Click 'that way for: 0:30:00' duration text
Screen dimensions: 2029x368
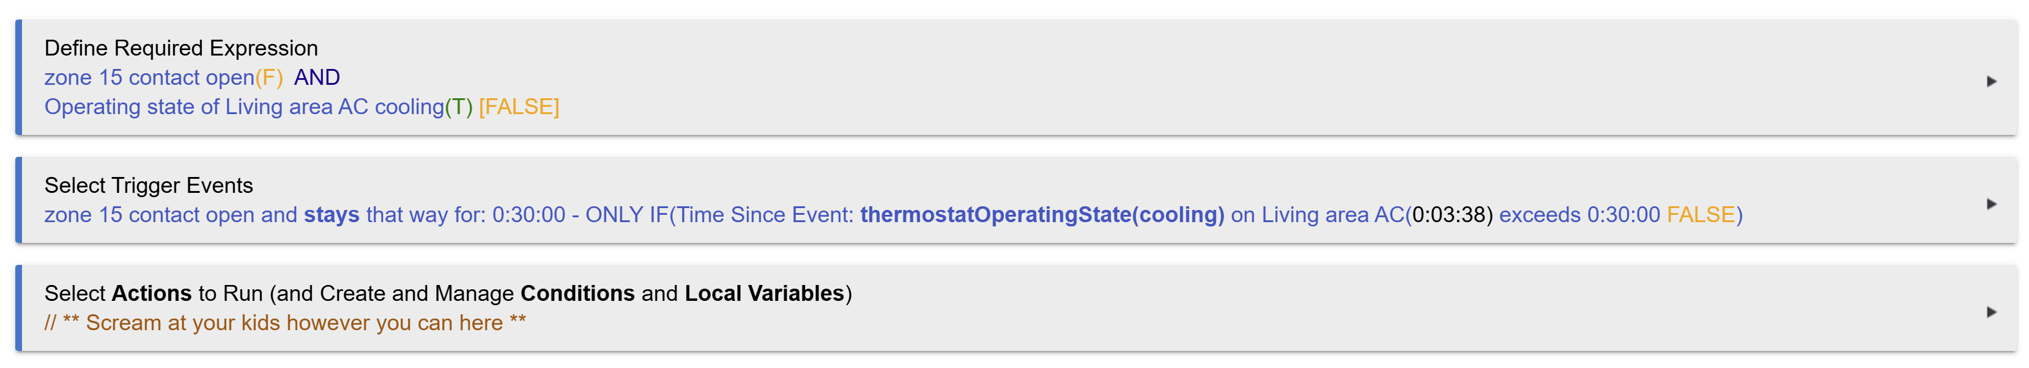pos(466,215)
